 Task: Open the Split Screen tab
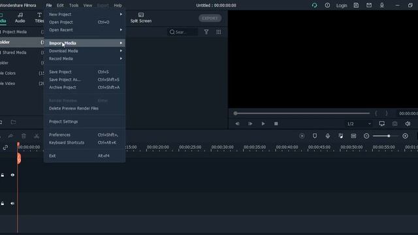(x=141, y=18)
